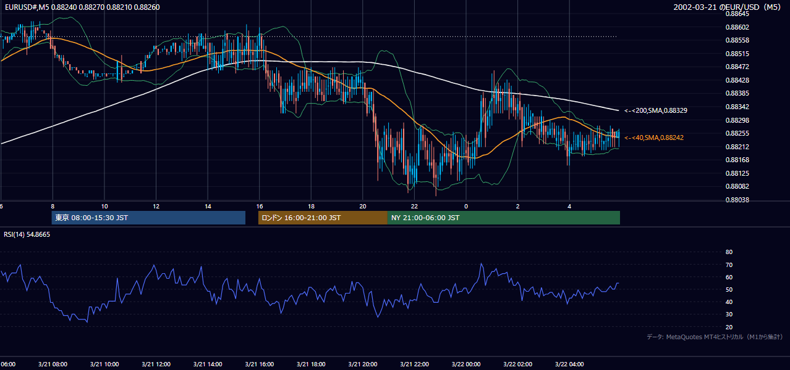Click the 0.88602 price axis label
This screenshot has height=370, width=790.
[x=737, y=27]
